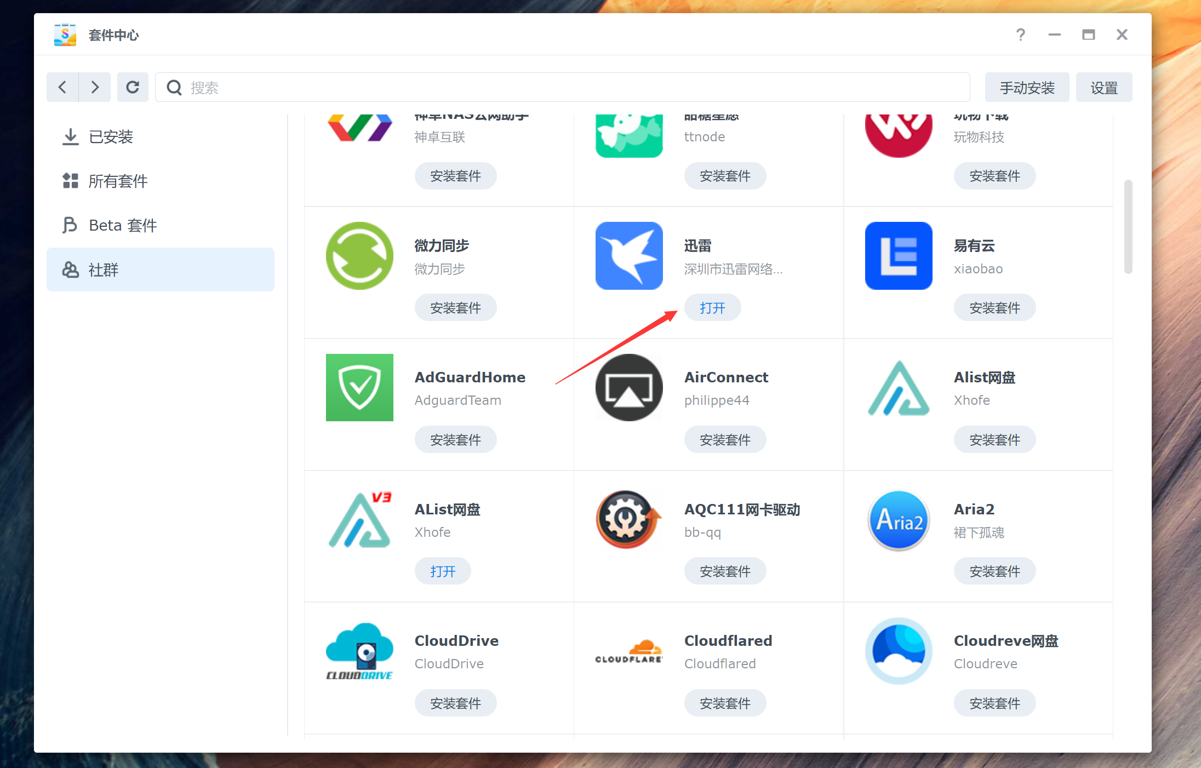Click the Cloudflared title text
This screenshot has height=768, width=1201.
(728, 641)
